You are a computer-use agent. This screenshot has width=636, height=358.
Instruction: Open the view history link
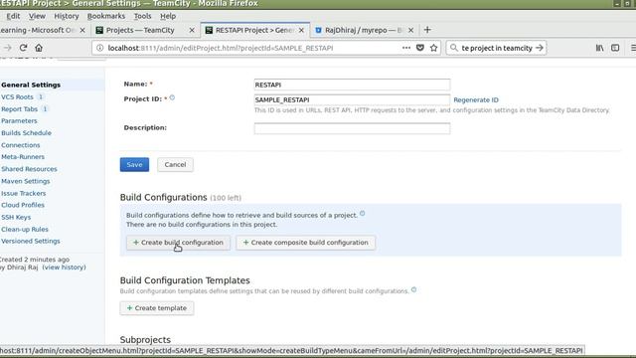tap(64, 268)
